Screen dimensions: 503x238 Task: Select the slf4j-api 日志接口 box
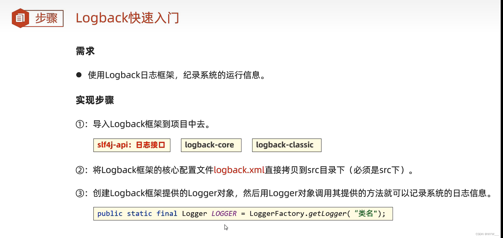click(131, 145)
